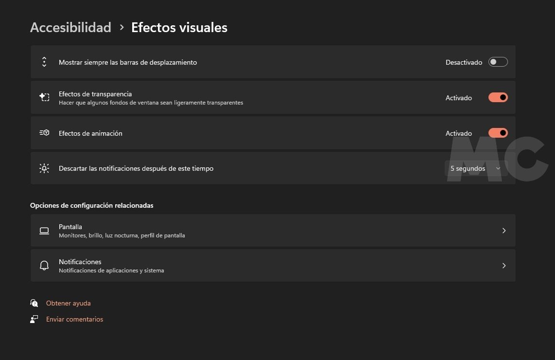Click the transparency effects sparkle icon
Viewport: 555px width, 360px height.
pos(44,97)
